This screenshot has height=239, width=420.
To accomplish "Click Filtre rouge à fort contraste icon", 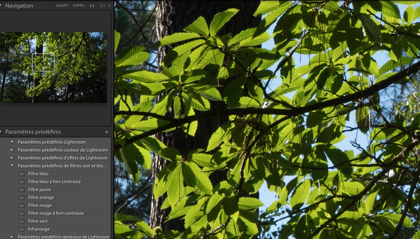I will [x=22, y=213].
